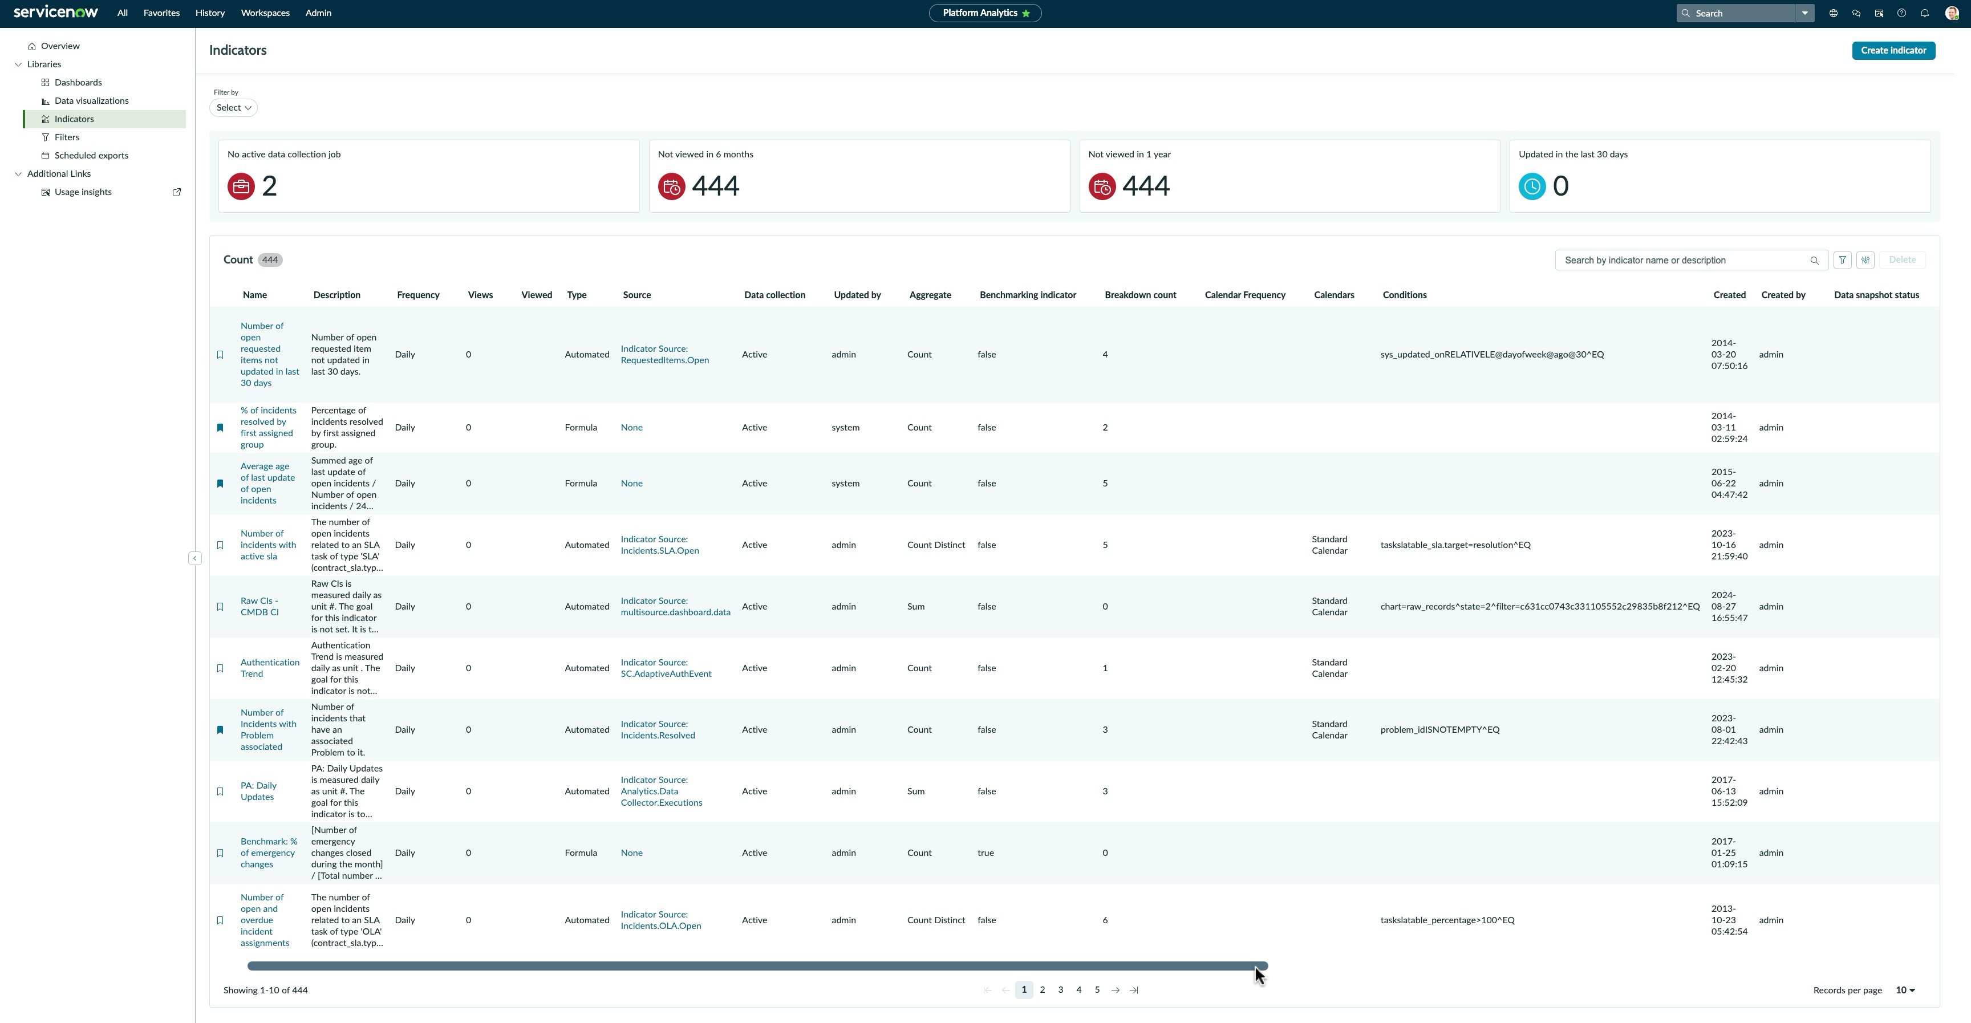Open the column settings icon
Viewport: 1971px width, 1023px height.
(1865, 260)
